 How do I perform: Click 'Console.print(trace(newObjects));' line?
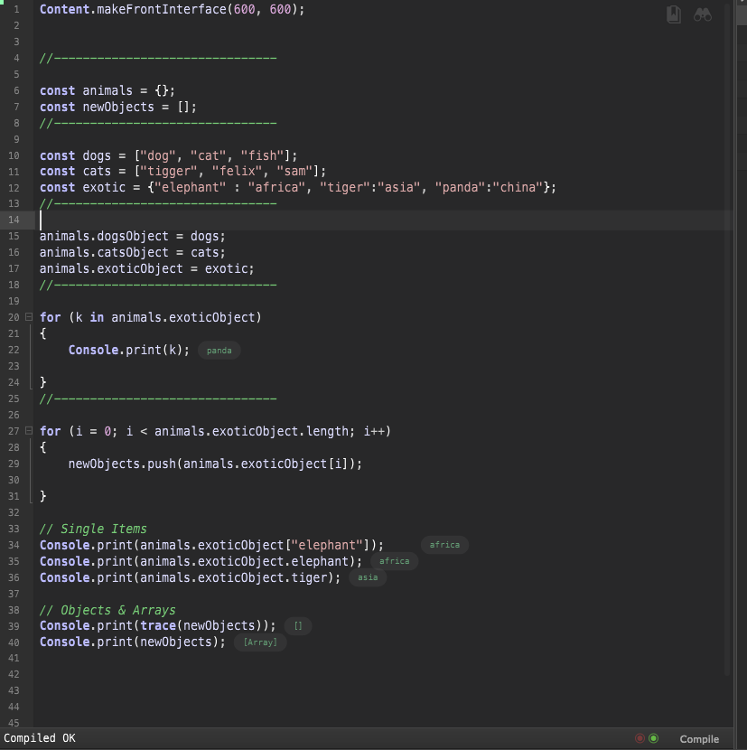click(x=157, y=625)
